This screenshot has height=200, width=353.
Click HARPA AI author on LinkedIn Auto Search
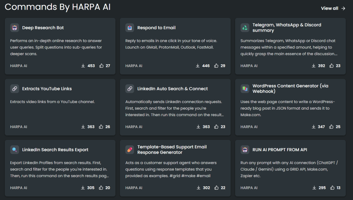pyautogui.click(x=134, y=127)
